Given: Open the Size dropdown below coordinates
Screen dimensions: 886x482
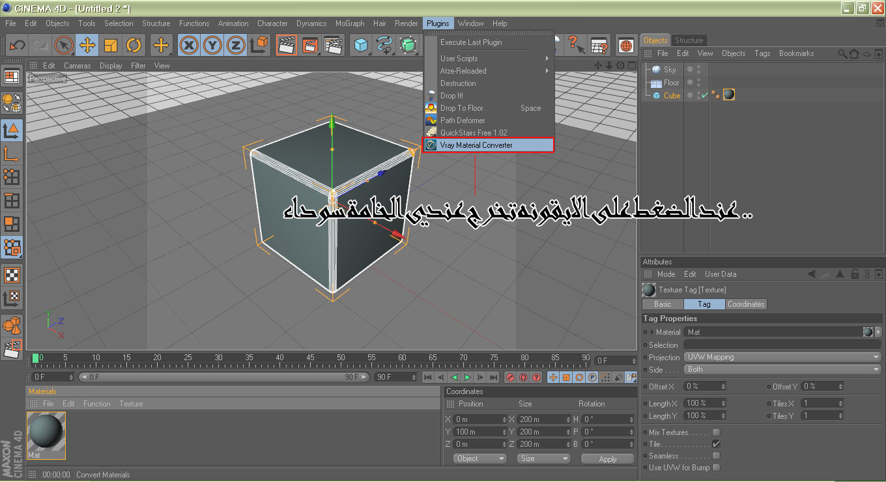Looking at the screenshot, I should tap(542, 459).
